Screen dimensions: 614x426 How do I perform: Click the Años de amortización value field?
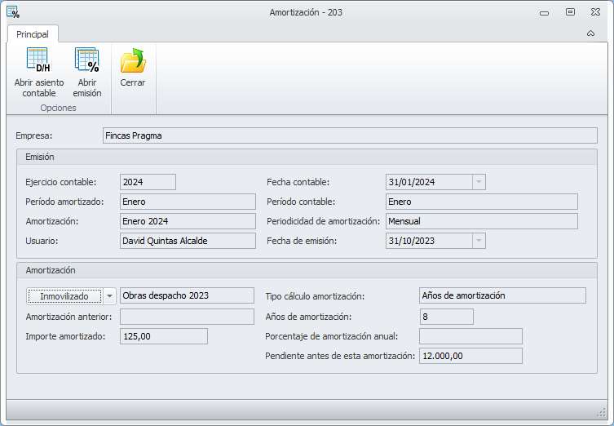(446, 317)
